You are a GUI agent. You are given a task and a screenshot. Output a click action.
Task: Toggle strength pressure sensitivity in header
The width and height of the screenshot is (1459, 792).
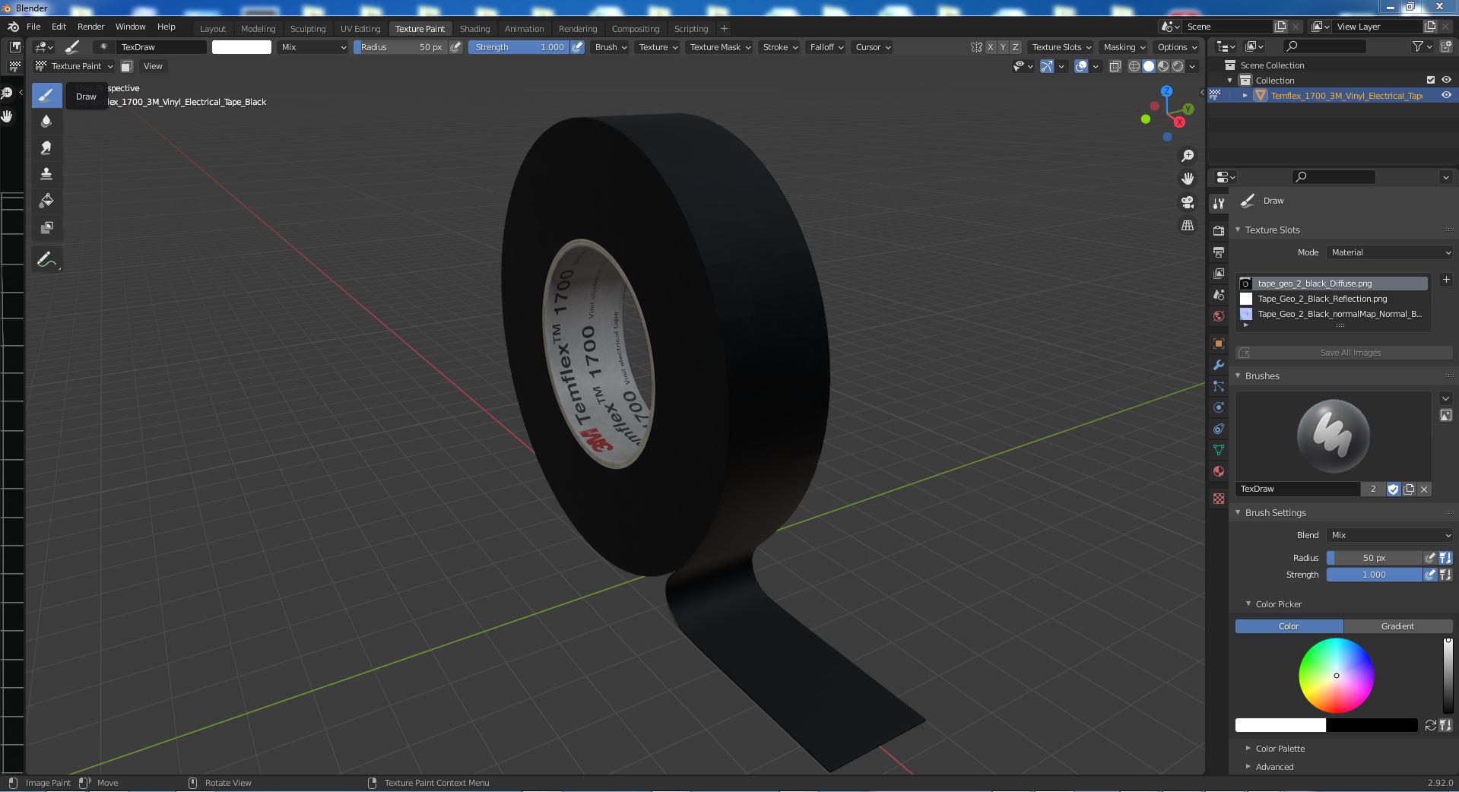pyautogui.click(x=578, y=47)
